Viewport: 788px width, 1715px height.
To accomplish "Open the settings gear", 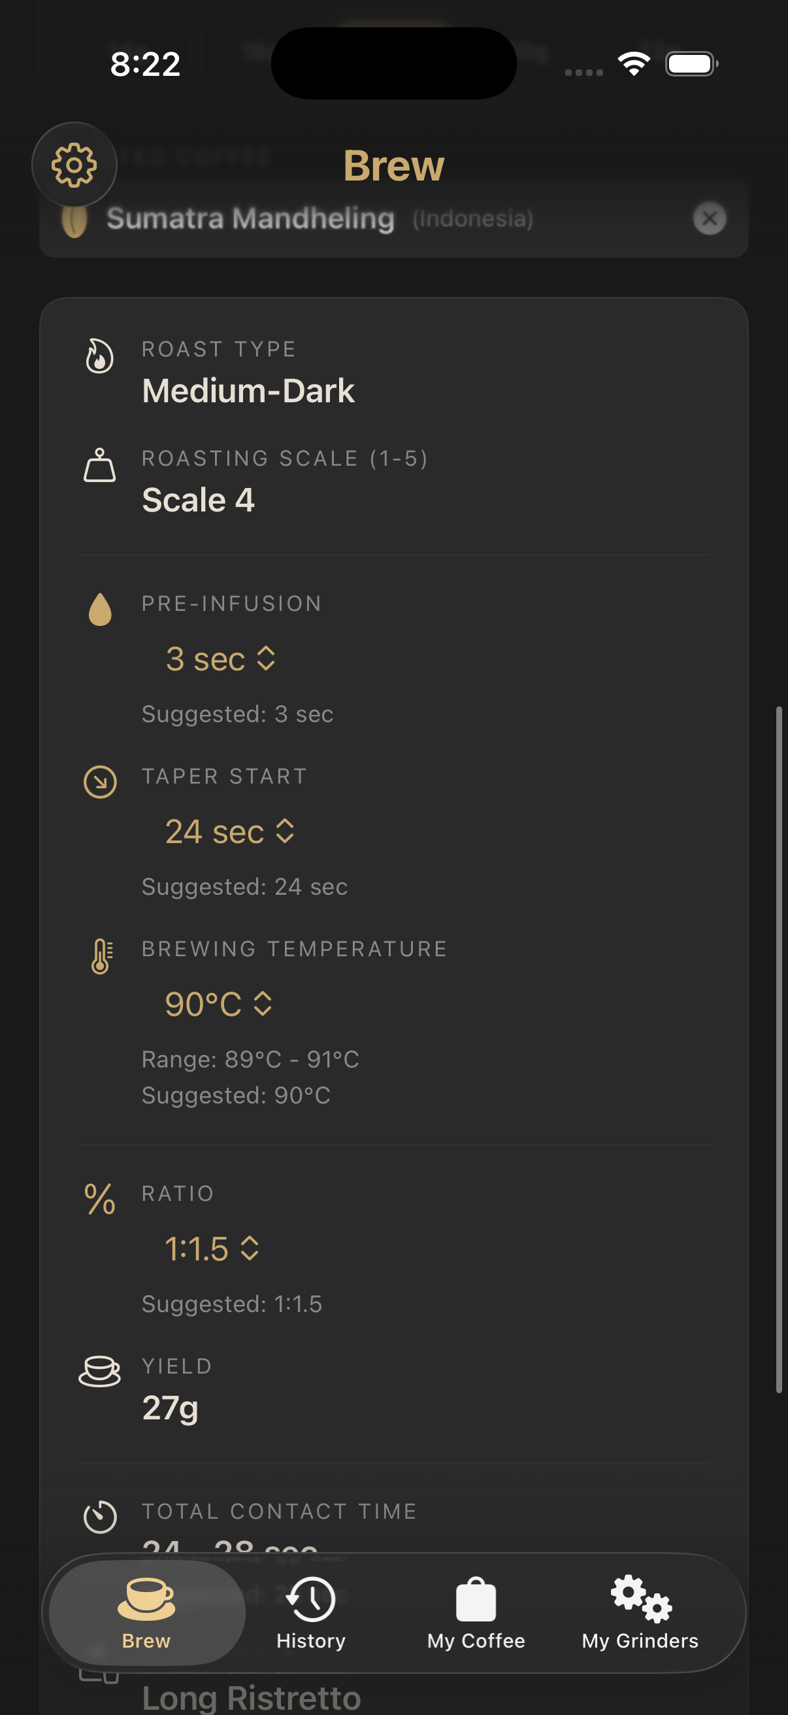I will tap(74, 164).
